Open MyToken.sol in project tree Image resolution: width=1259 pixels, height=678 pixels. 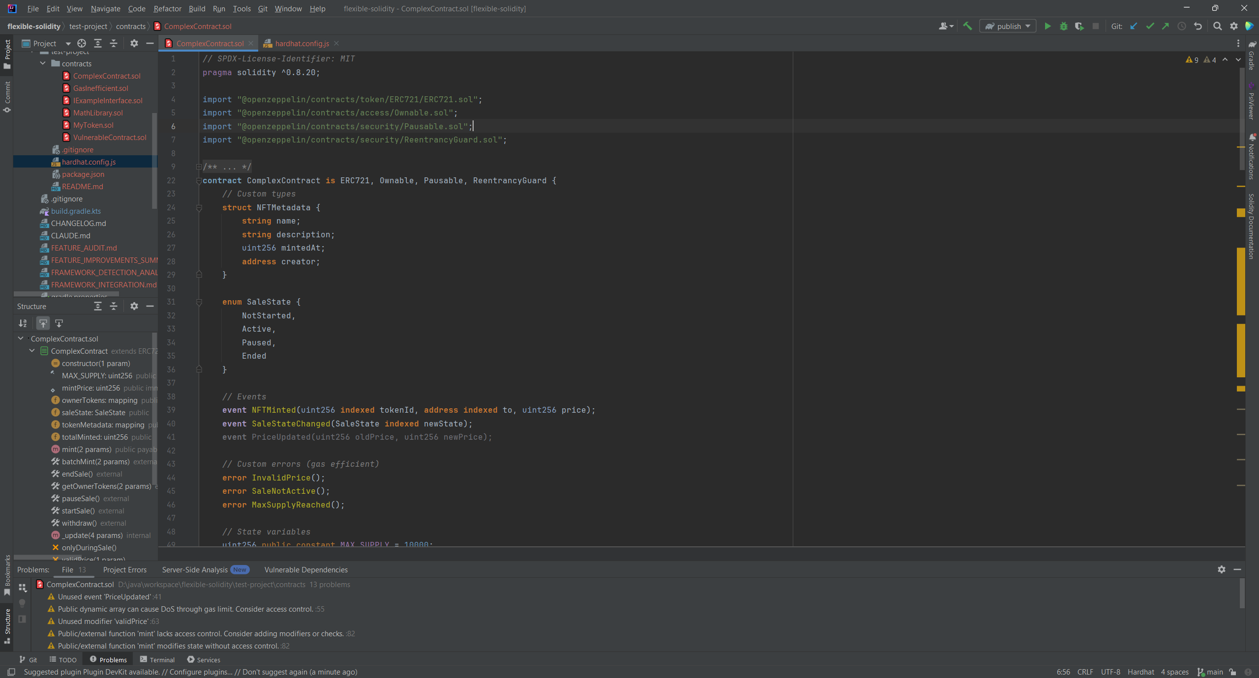point(93,125)
